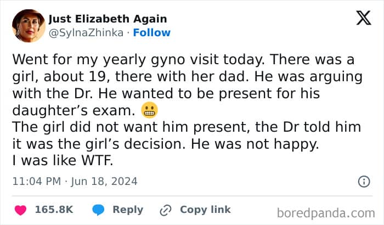The image size is (384, 225).
Task: Click the line starting "The girl did not want"
Action: pos(187,127)
